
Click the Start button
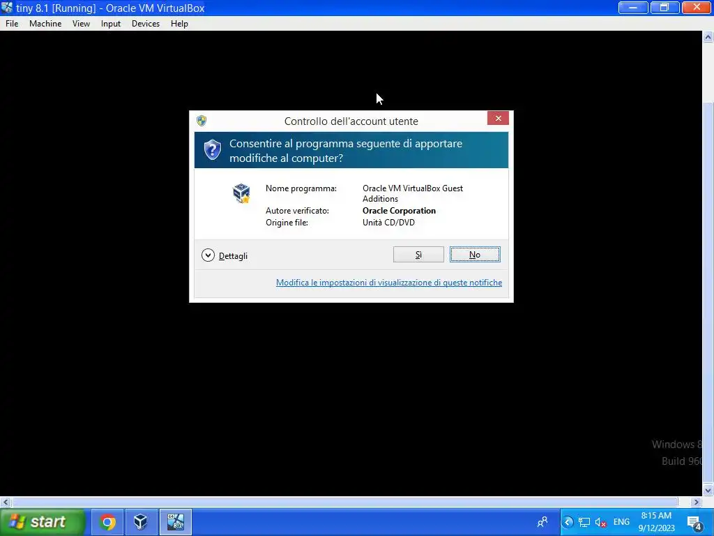point(43,522)
